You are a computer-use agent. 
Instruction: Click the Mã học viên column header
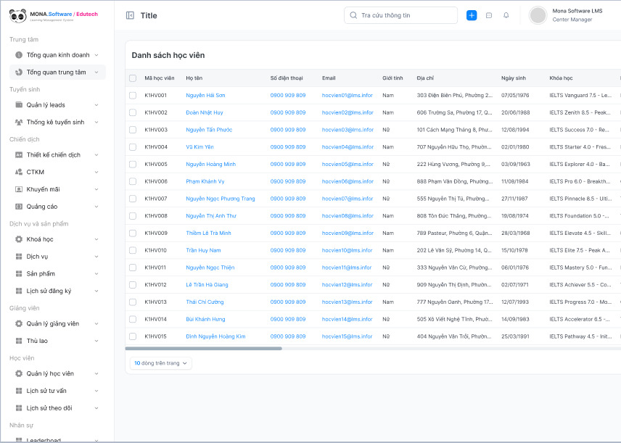click(159, 78)
